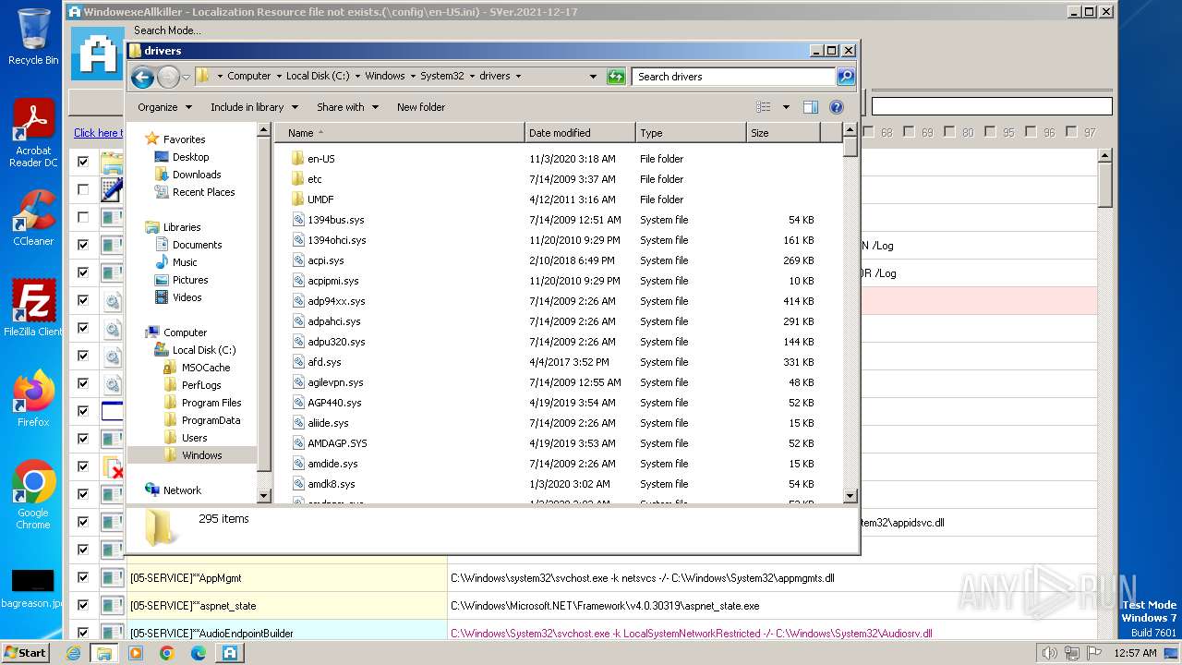Screen dimensions: 1182x665
Task: Click Local Disk (C:) breadcrumb segment
Action: click(318, 77)
